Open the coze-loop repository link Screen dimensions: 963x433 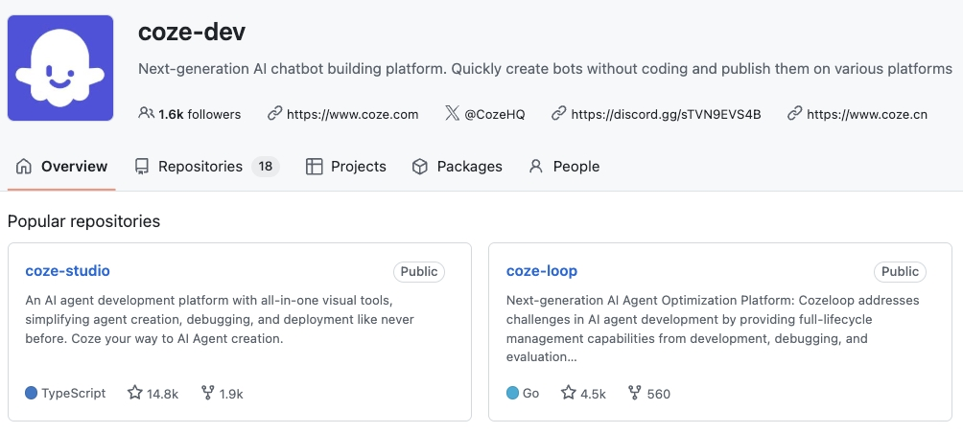pos(542,271)
